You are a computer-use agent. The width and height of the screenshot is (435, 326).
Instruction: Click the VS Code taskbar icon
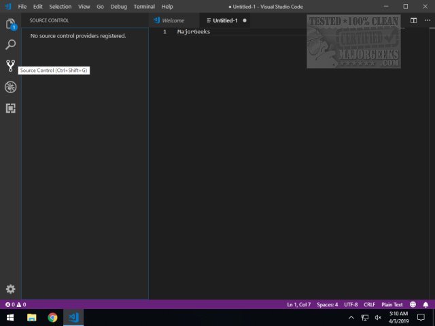pos(73,317)
